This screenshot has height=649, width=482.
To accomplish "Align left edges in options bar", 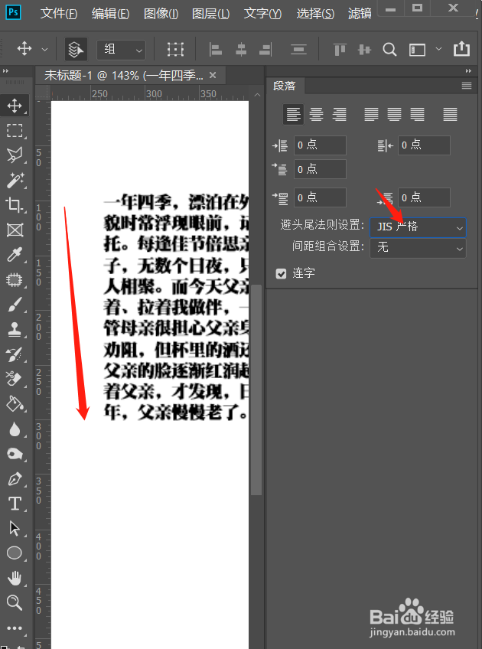I will coord(216,50).
